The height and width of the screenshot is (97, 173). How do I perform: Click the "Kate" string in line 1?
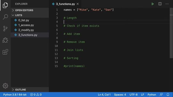96,10
